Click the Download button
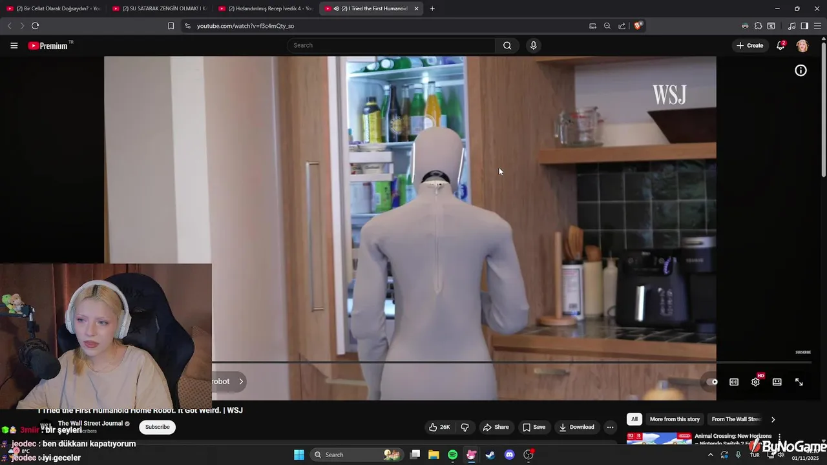827x465 pixels. click(576, 427)
